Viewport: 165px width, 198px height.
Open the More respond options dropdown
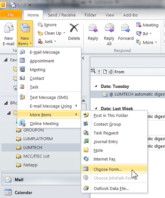pos(147,42)
